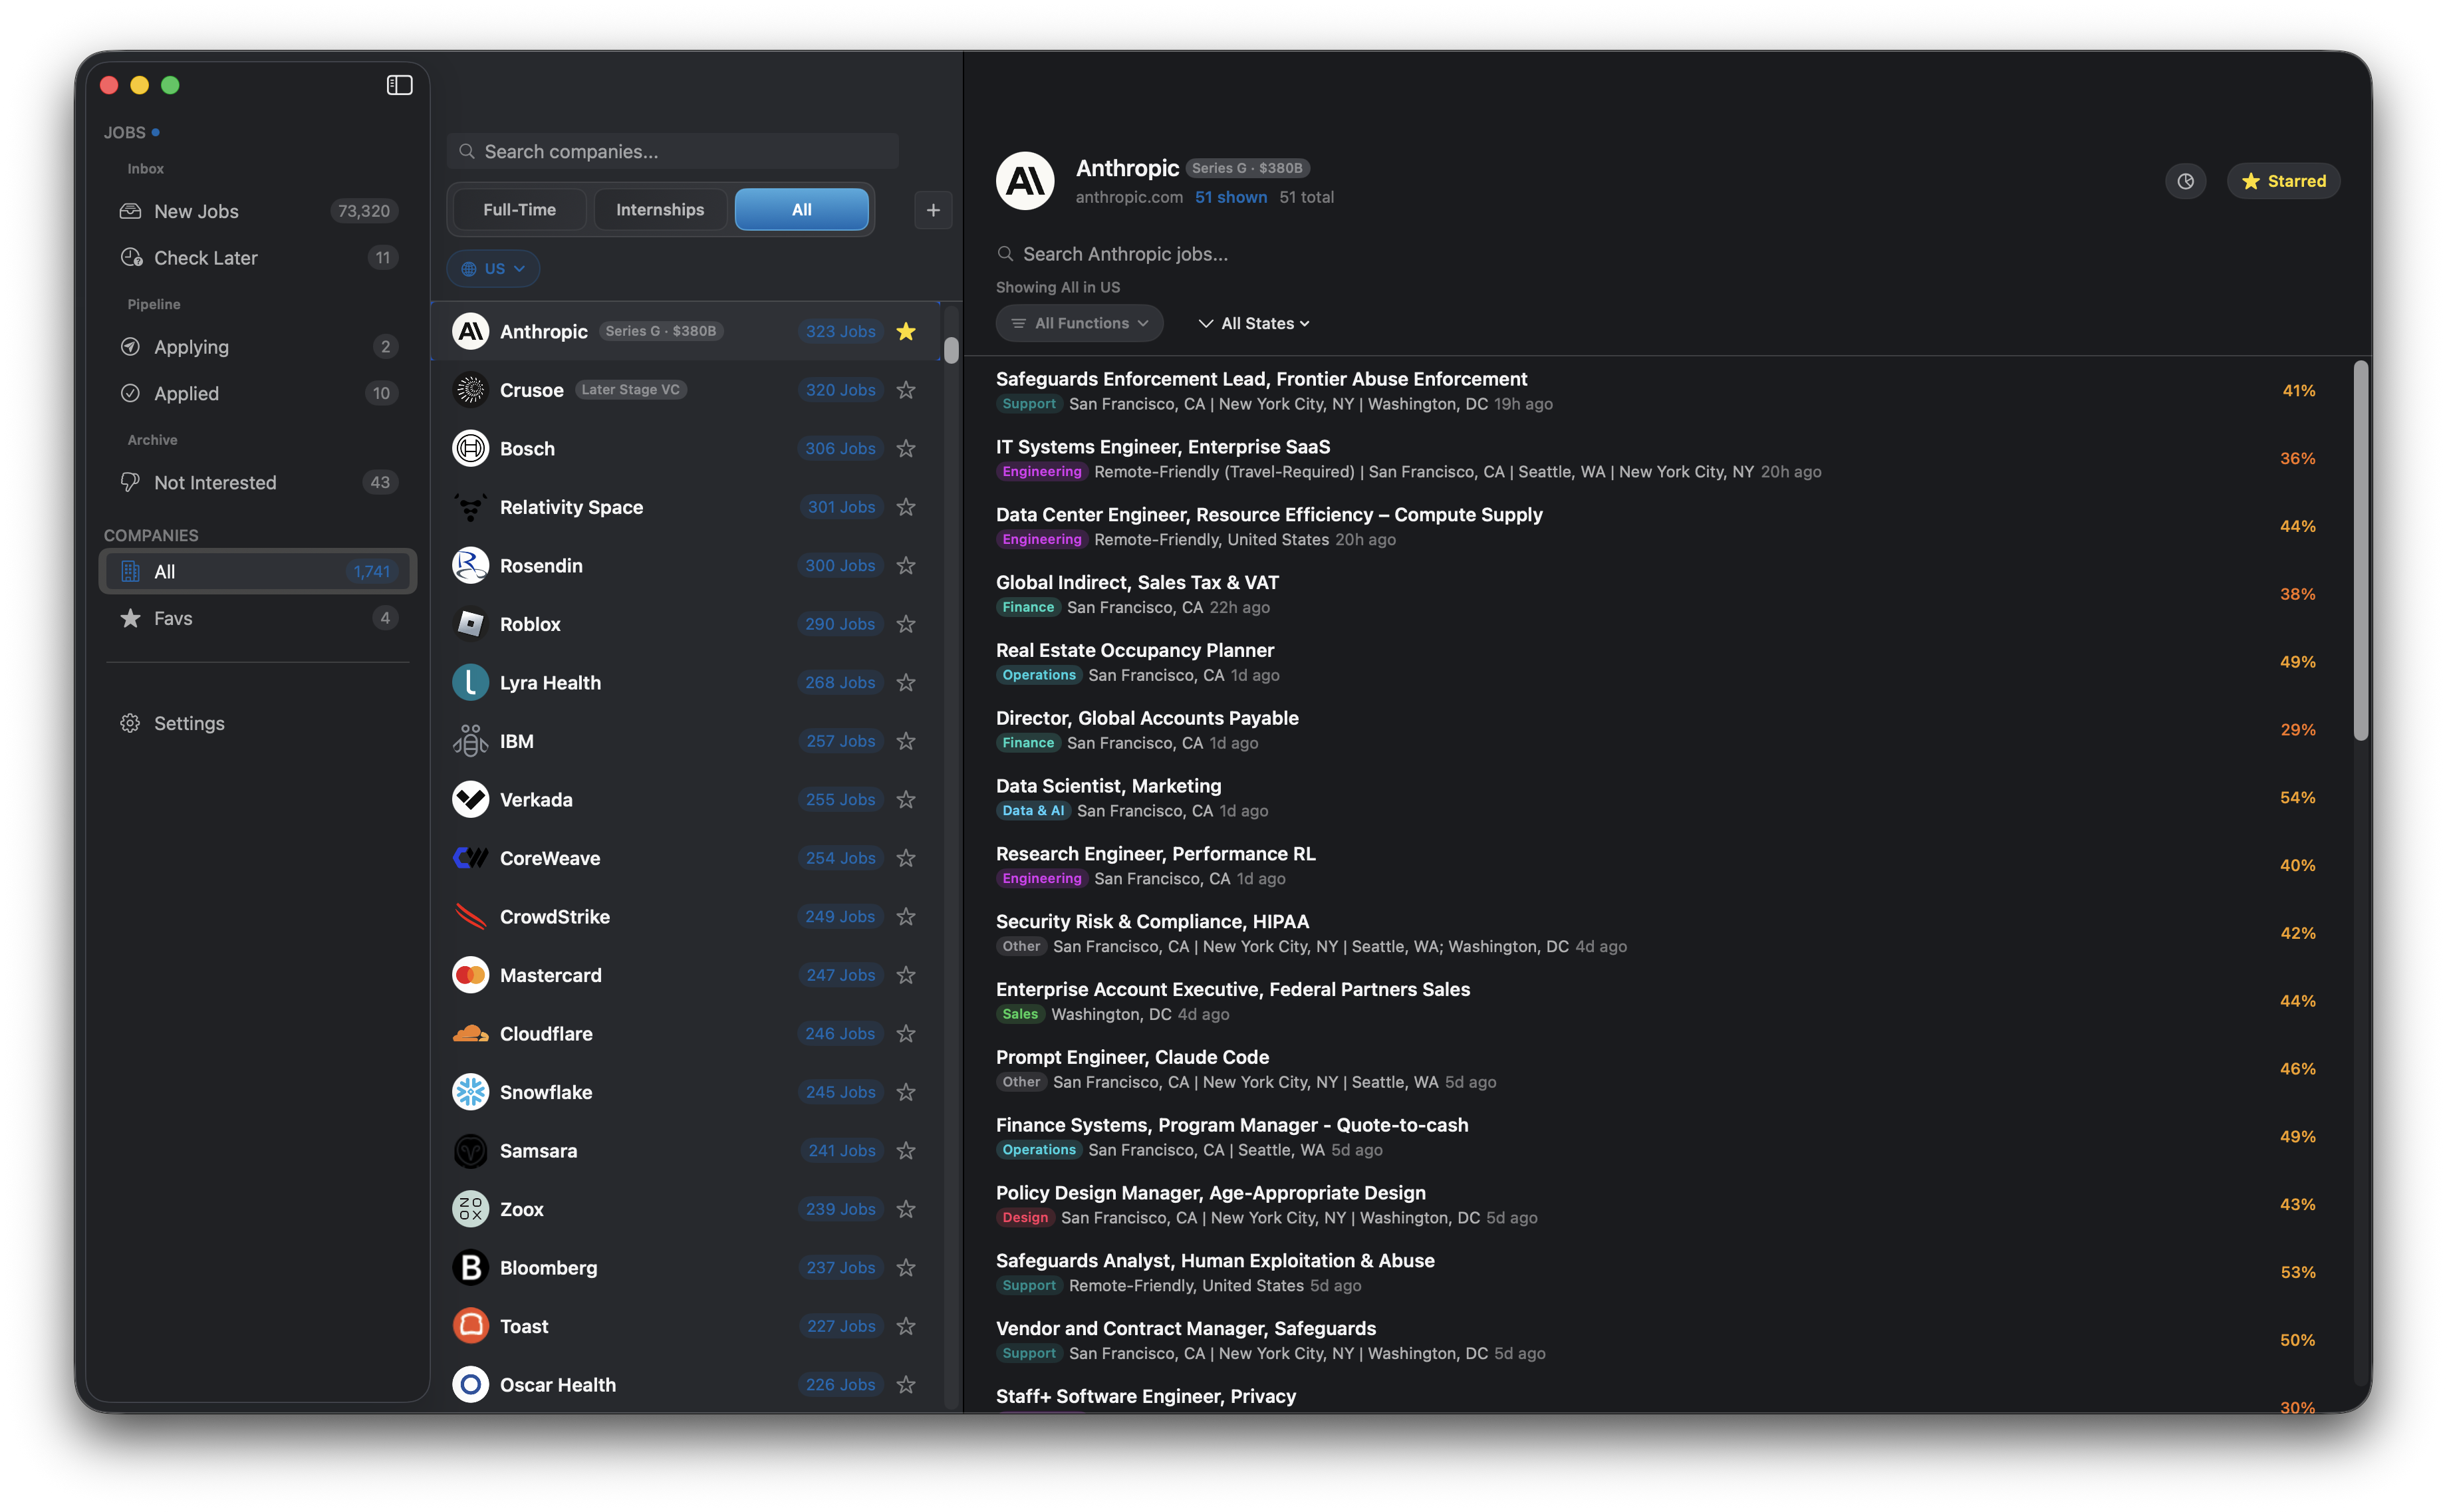Unstar Anthropic in the company list
Viewport: 2447px width, 1512px height.
[906, 331]
